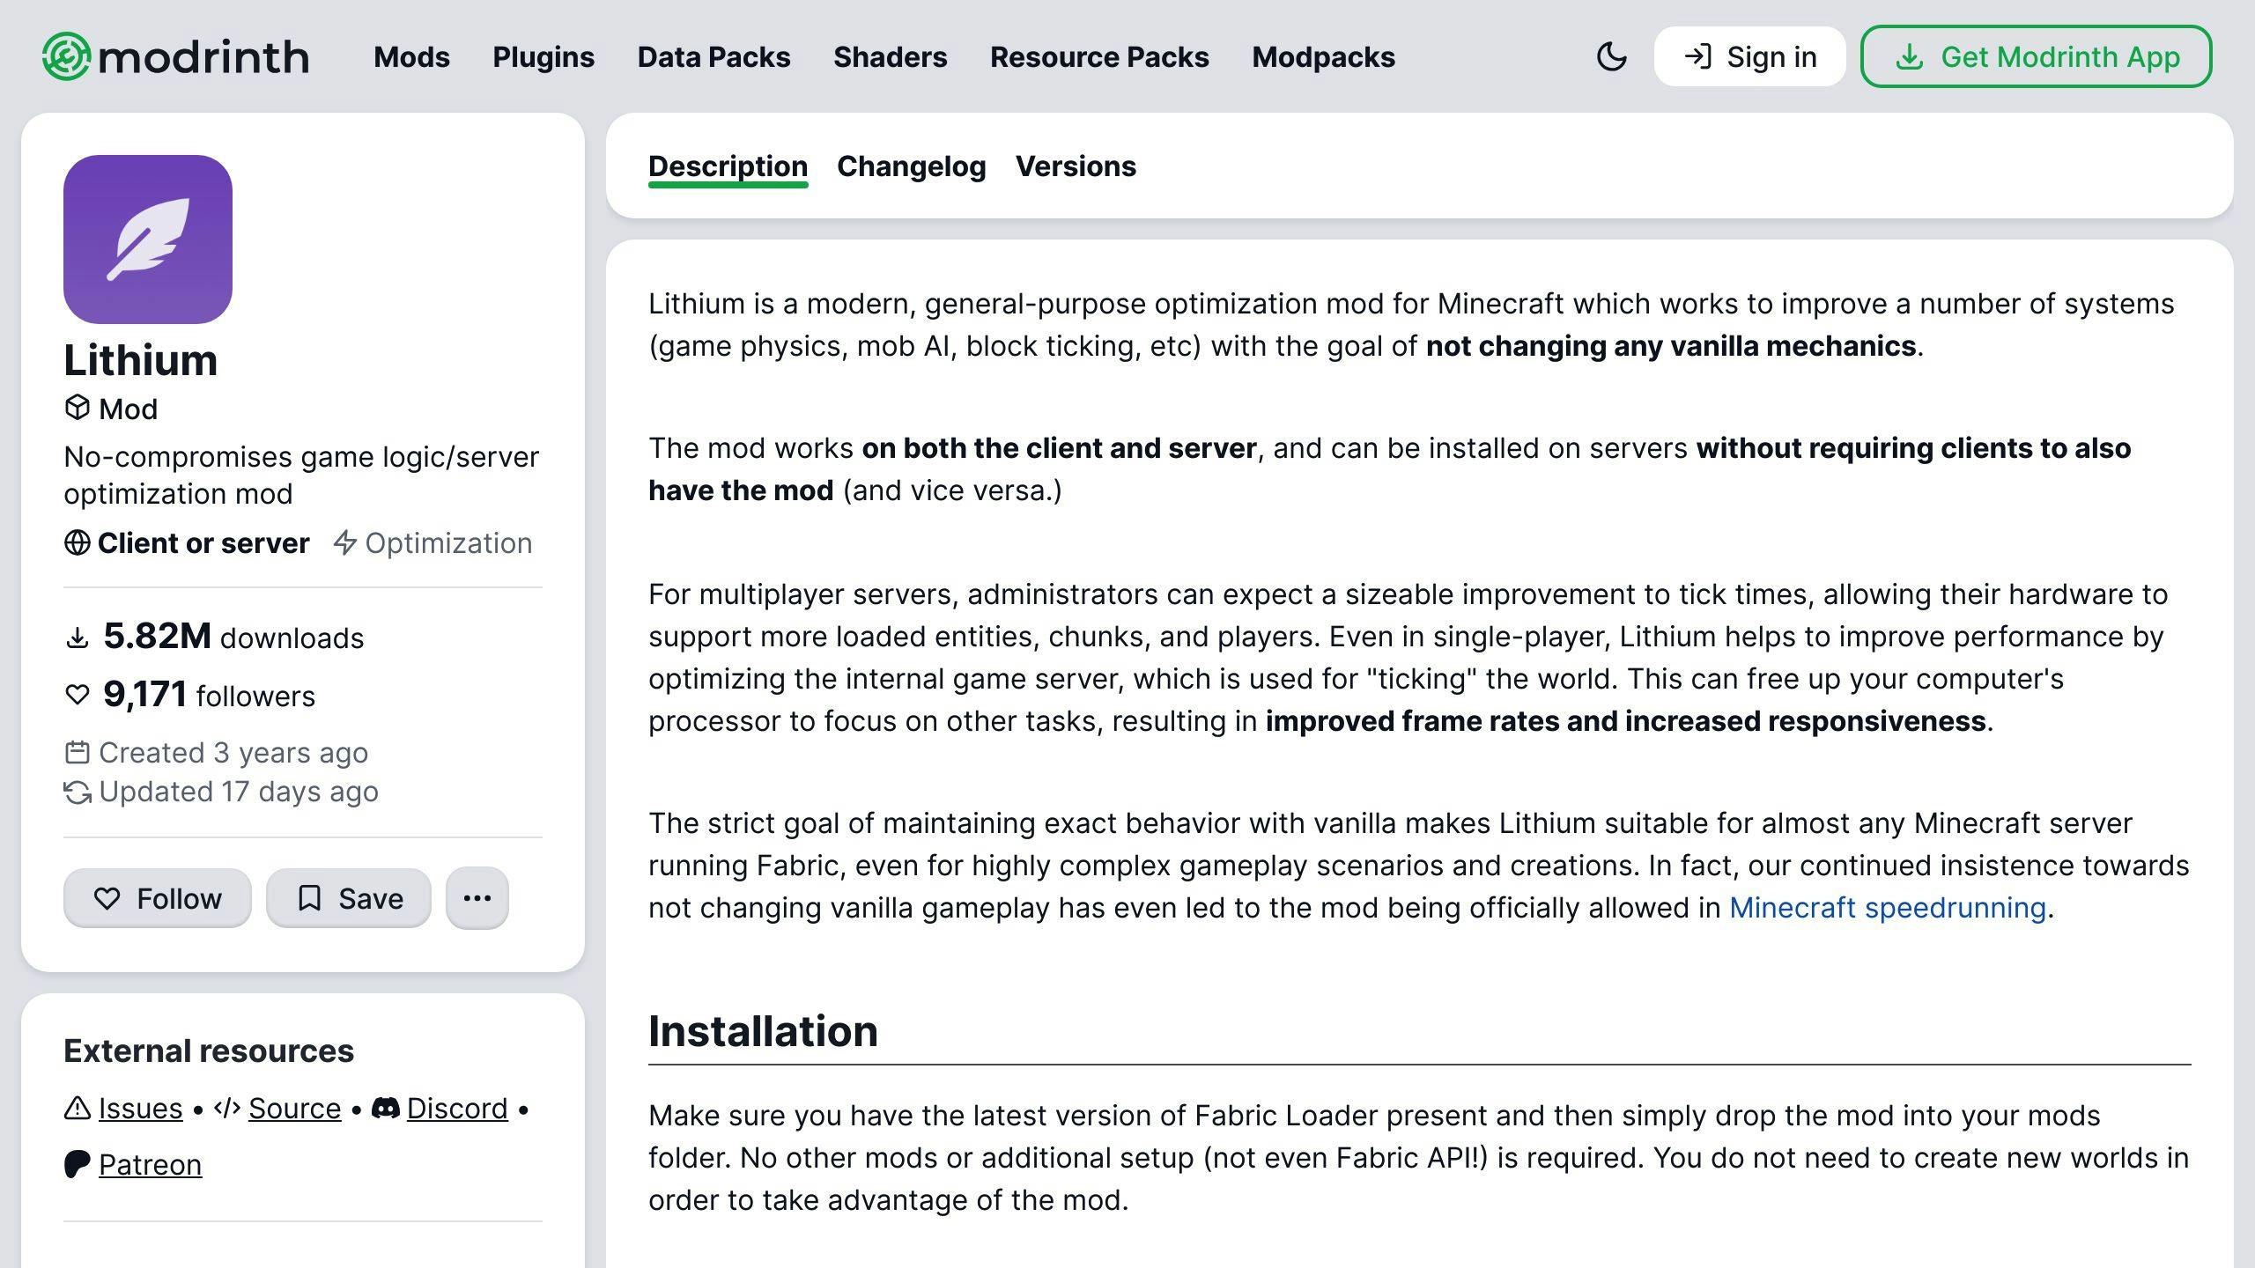This screenshot has height=1268, width=2255.
Task: Click the Lithium feather project icon
Action: pos(148,240)
